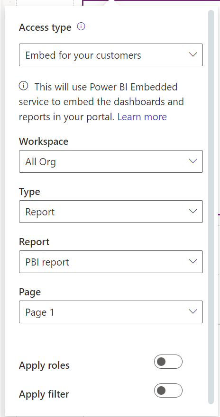Viewport: 220px width, 417px height.
Task: Click the panel's vertical scrollbar
Action: tap(211, 207)
